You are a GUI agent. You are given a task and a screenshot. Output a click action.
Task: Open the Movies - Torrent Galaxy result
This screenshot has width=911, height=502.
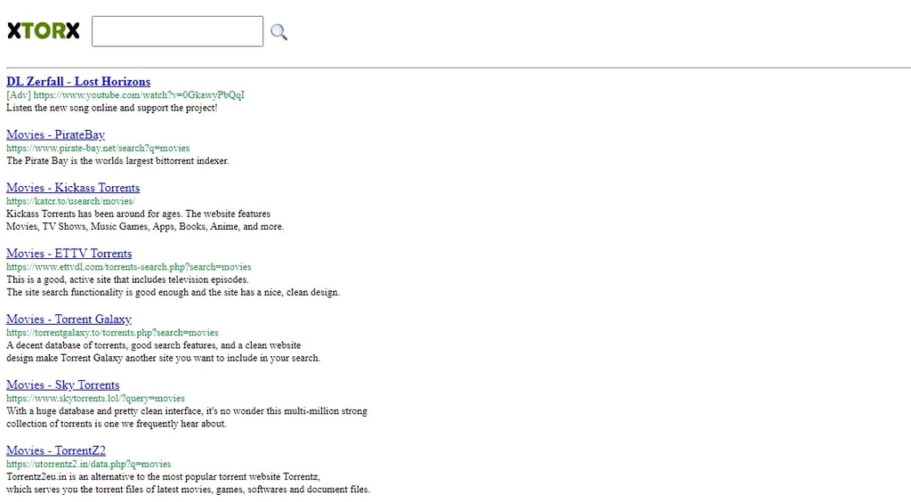tap(69, 319)
